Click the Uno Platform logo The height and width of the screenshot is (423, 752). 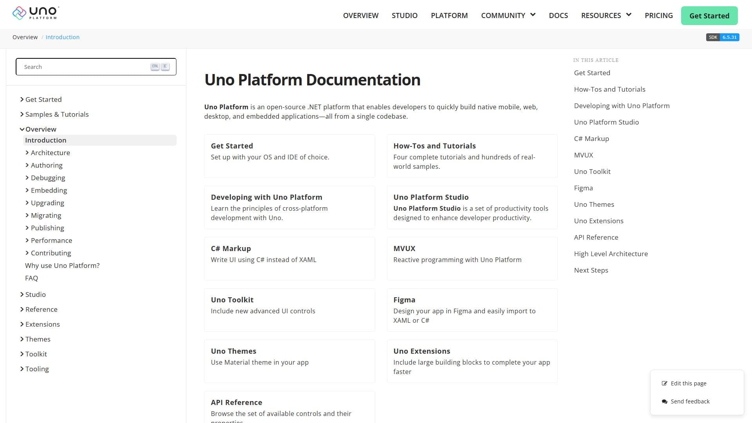pos(36,13)
